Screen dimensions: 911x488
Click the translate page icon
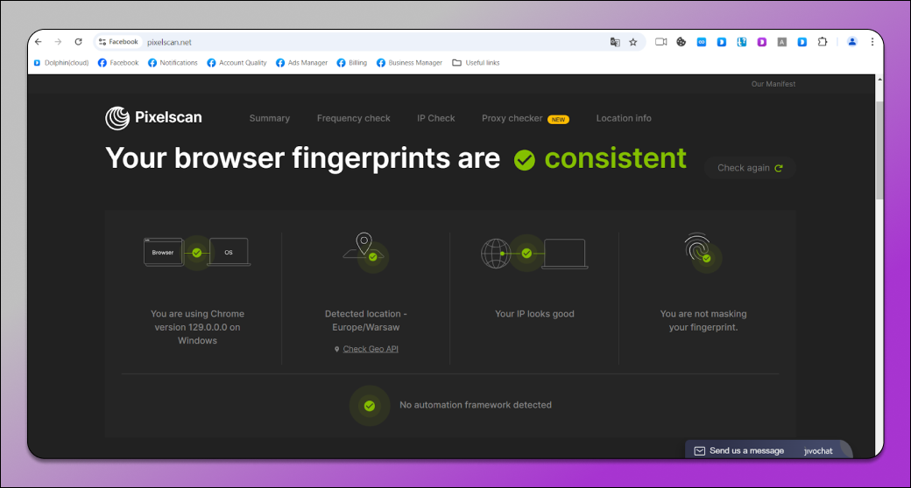click(x=615, y=42)
